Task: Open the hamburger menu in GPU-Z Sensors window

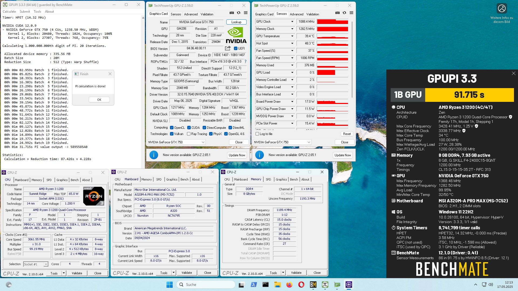Action: 351,13
